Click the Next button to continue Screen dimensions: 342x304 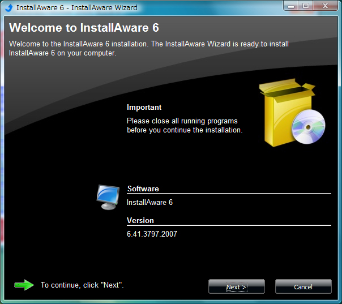(x=237, y=286)
